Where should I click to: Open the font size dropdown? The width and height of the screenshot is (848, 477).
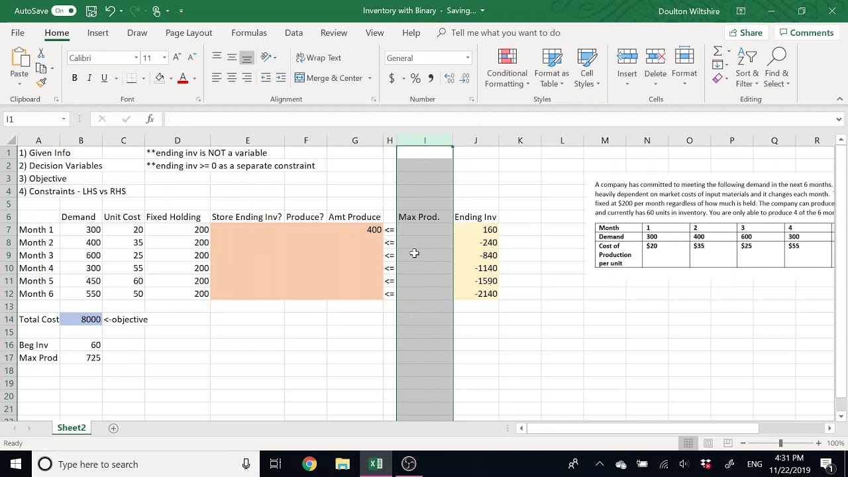tap(164, 58)
